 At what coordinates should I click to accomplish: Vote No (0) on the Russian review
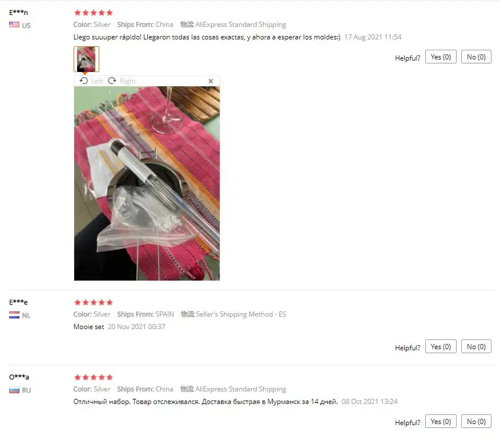[x=476, y=422]
